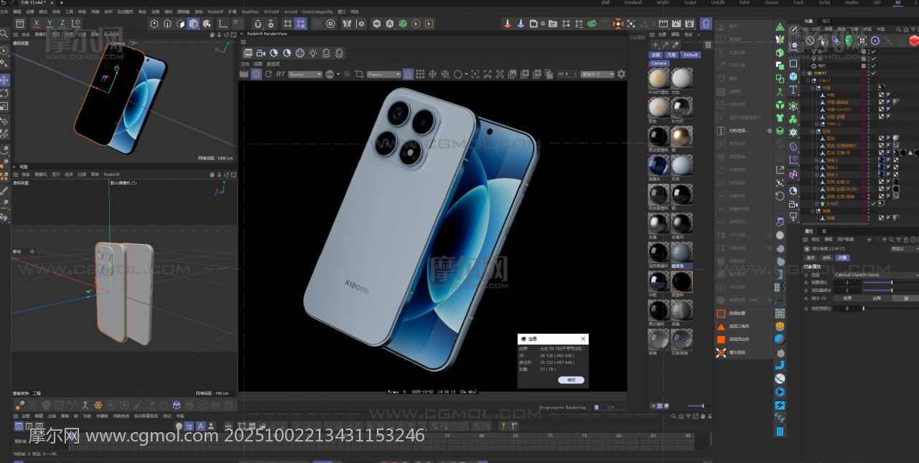This screenshot has width=919, height=463.
Task: Click the 确定 button in info dialog
Action: click(x=571, y=380)
